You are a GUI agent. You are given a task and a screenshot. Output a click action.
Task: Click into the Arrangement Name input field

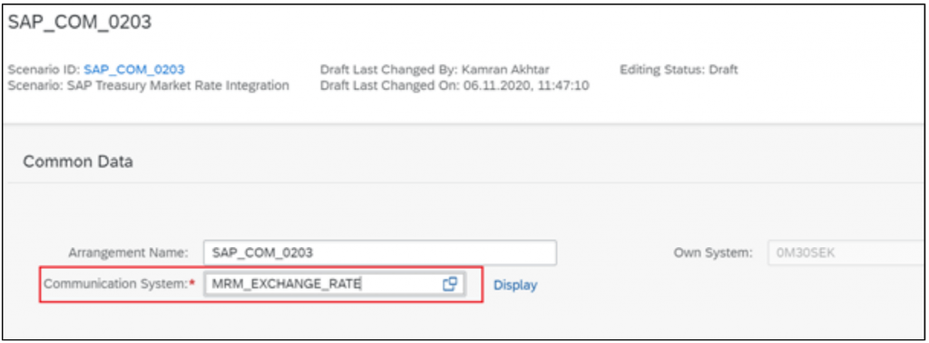pyautogui.click(x=380, y=252)
